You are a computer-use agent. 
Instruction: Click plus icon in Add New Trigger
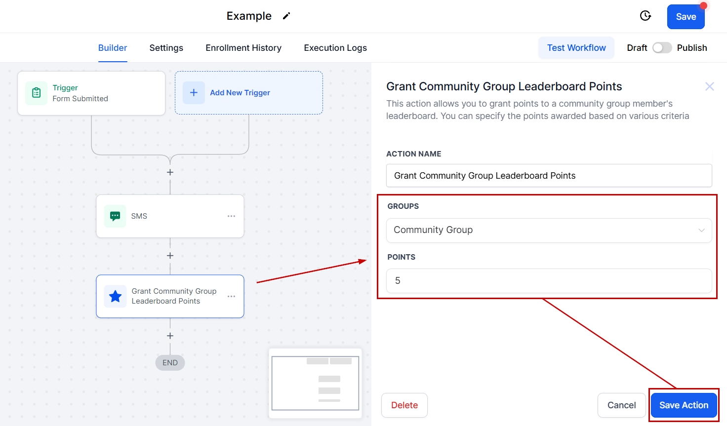click(194, 93)
